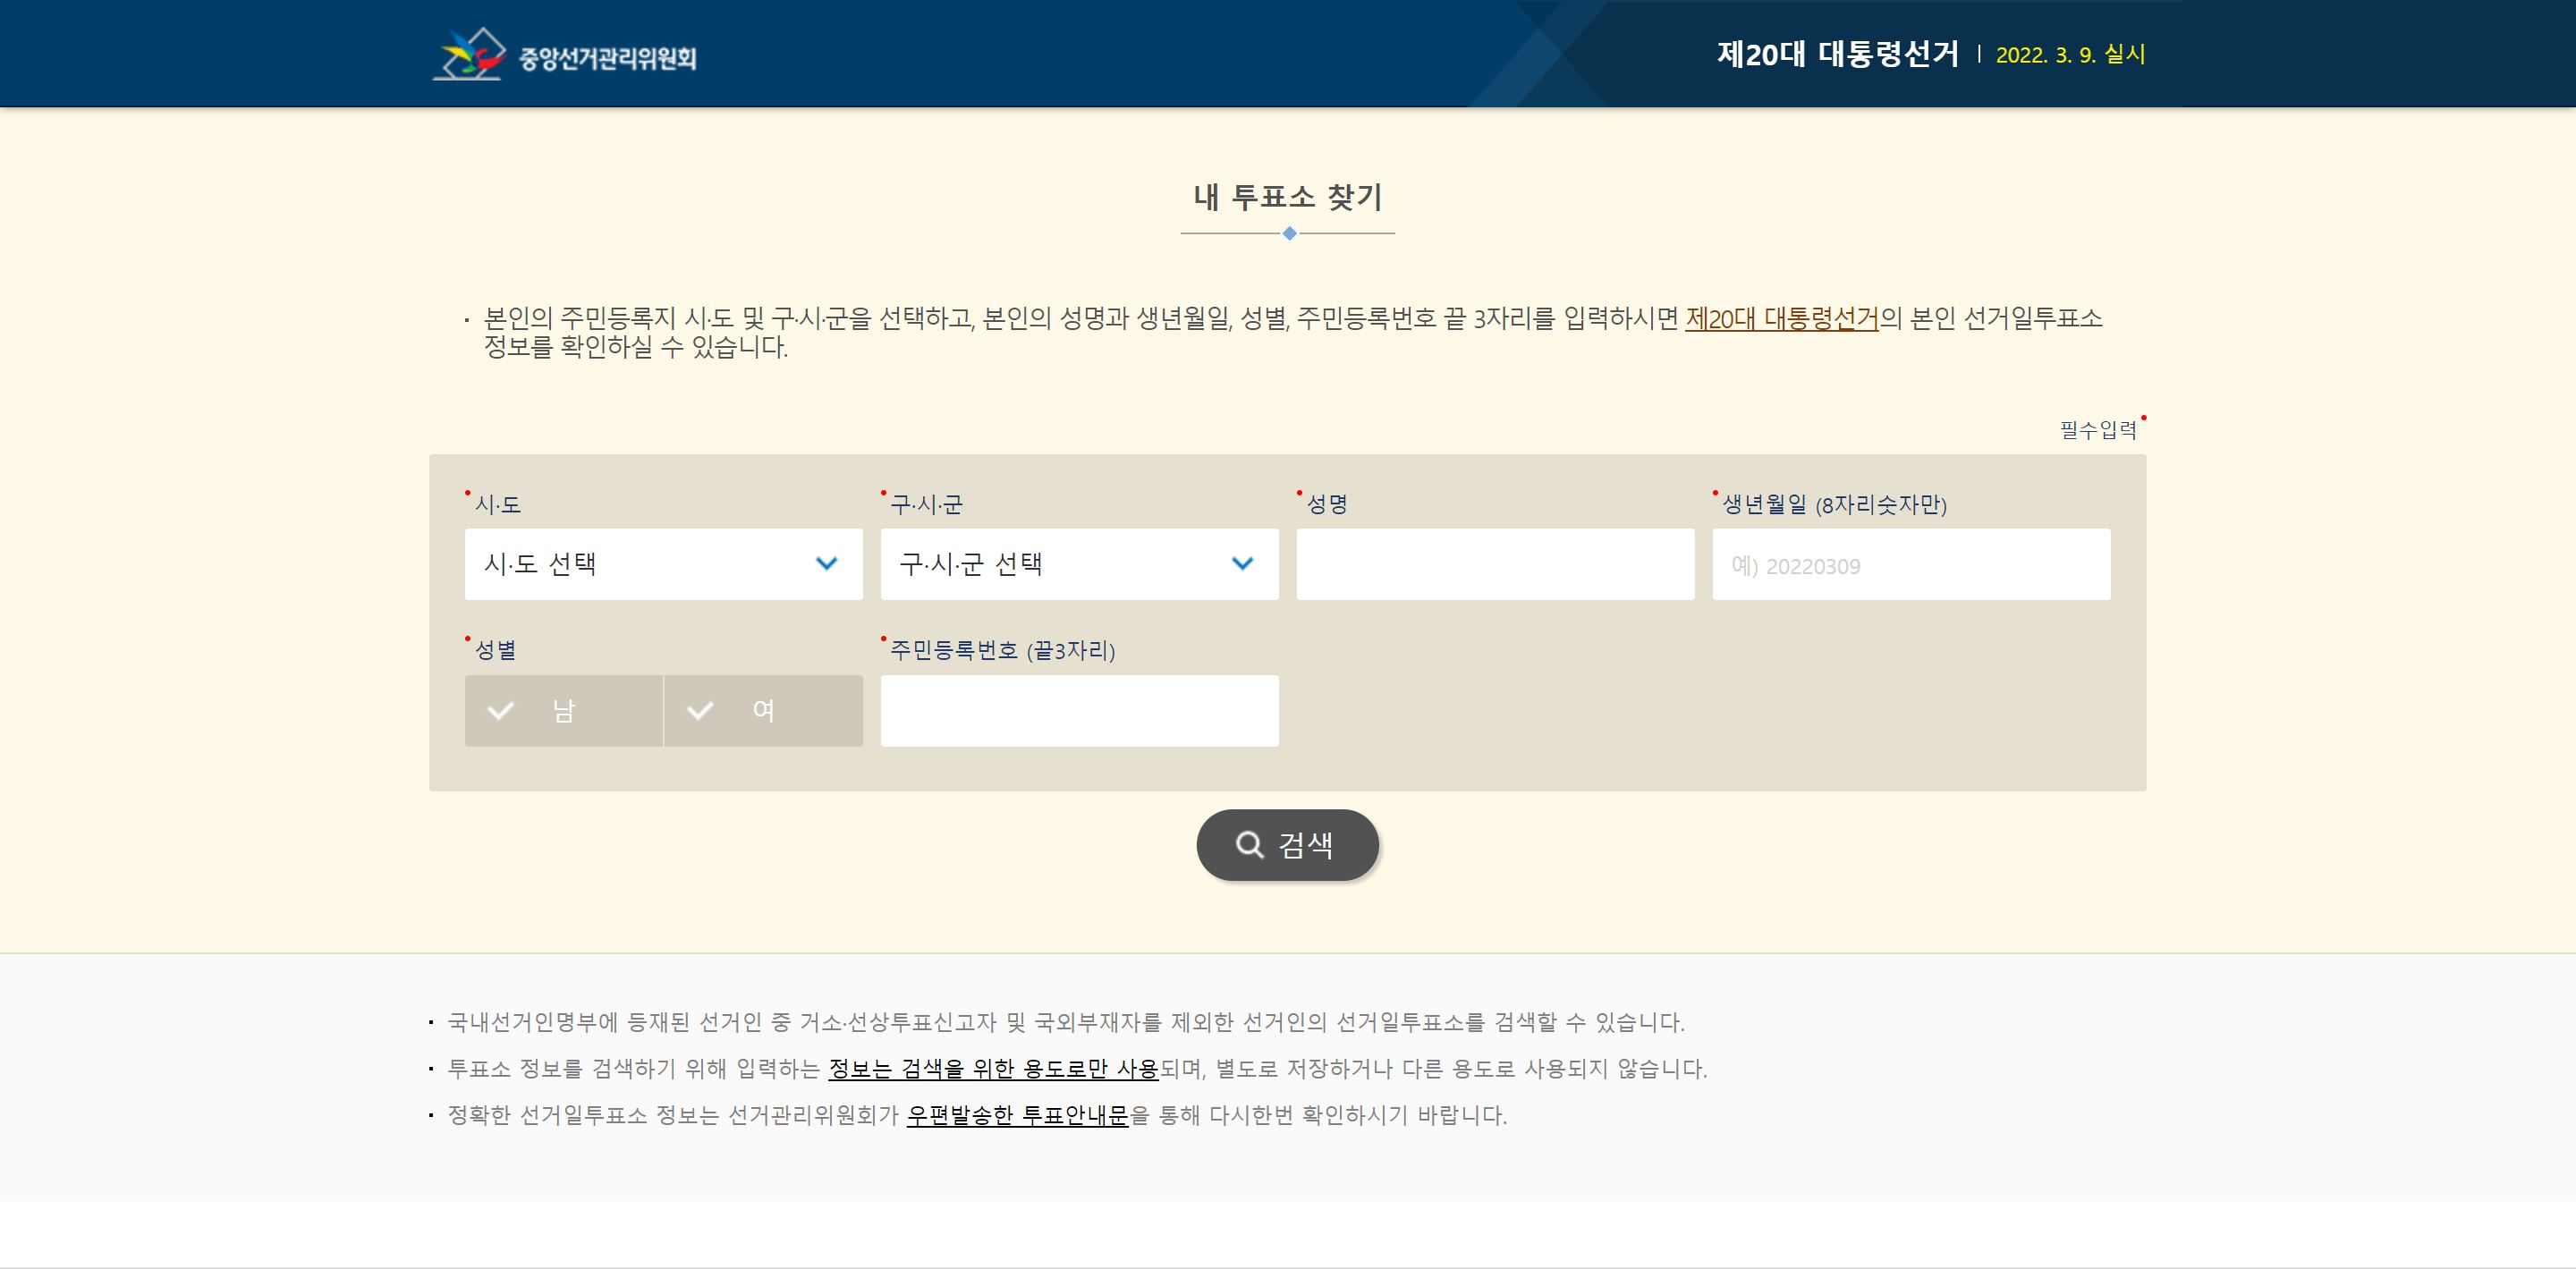Click the 성명 name input field
Viewport: 2576px width, 1269px height.
[x=1495, y=564]
